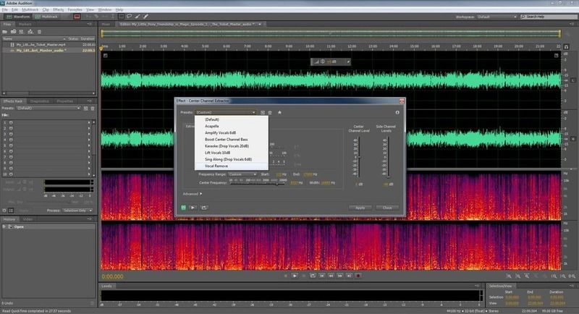This screenshot has height=314, width=579.
Task: Pick Sing Along (Drop Vocals 6dB) preset
Action: click(231, 159)
